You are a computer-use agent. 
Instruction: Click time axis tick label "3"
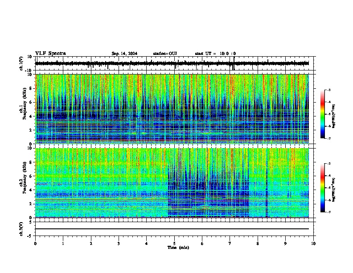(119, 244)
